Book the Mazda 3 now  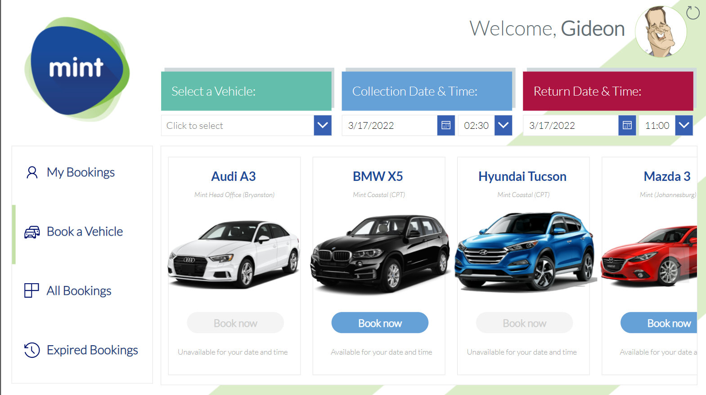(x=659, y=323)
